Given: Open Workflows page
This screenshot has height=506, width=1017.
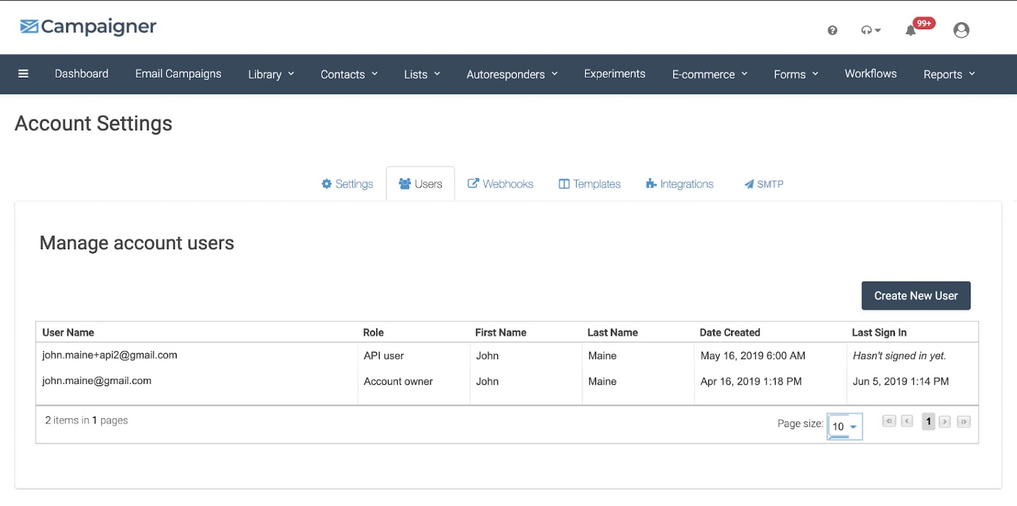Looking at the screenshot, I should [x=870, y=74].
